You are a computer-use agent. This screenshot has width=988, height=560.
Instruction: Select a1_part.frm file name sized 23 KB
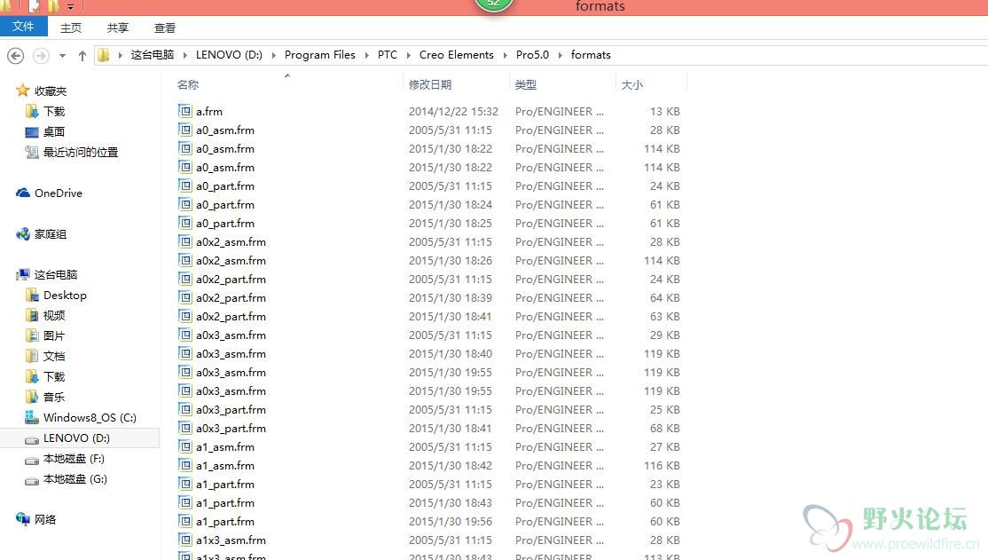pos(225,485)
